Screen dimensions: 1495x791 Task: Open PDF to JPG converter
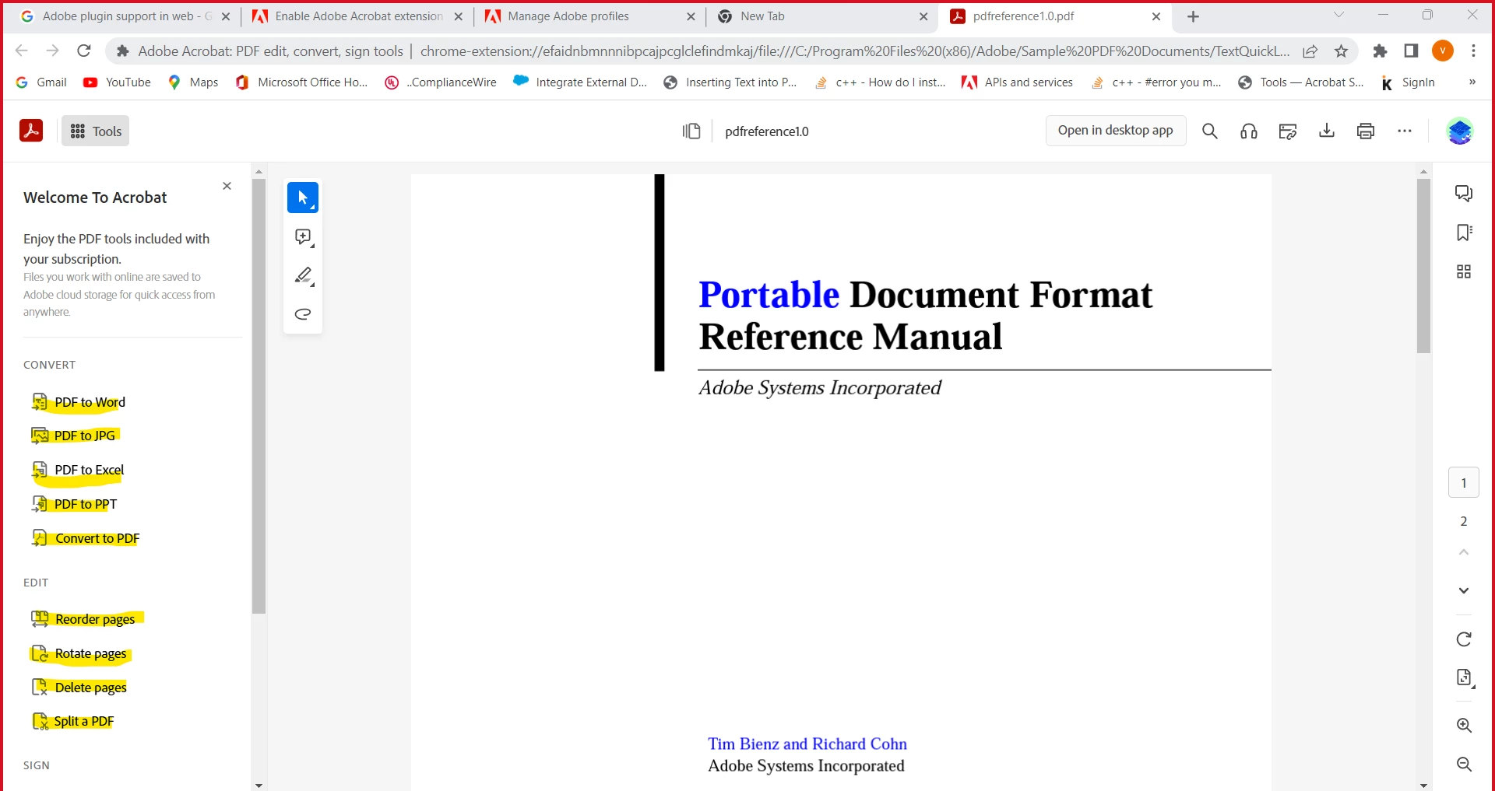point(73,436)
